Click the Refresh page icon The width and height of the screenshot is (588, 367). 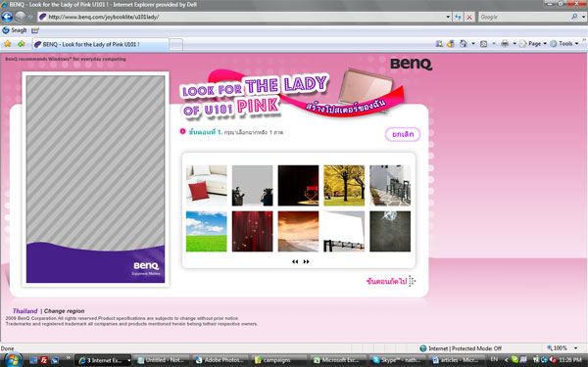click(x=458, y=17)
